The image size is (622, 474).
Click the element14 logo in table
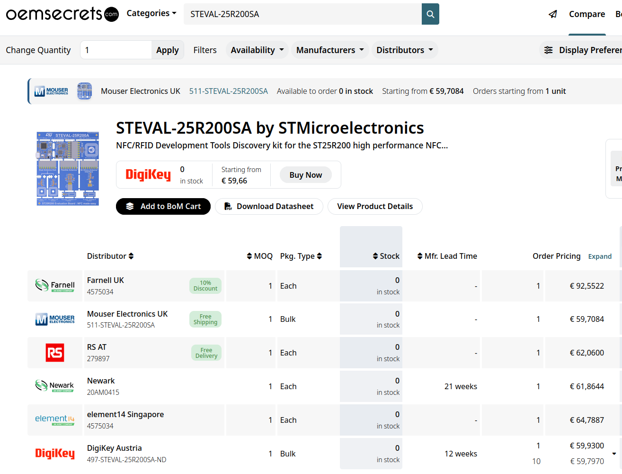[55, 420]
